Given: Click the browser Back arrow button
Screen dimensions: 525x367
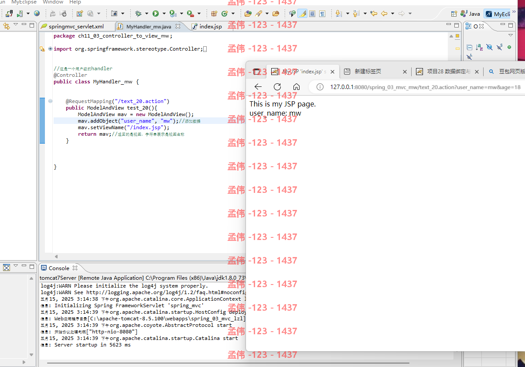Looking at the screenshot, I should [x=258, y=87].
